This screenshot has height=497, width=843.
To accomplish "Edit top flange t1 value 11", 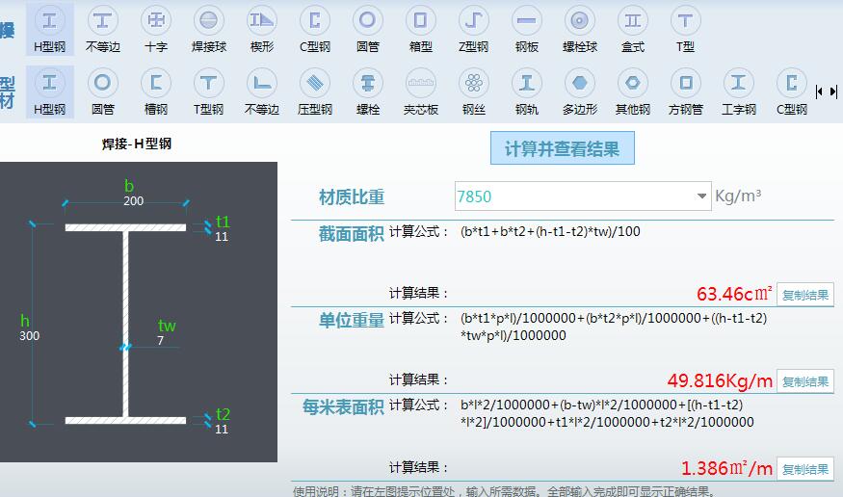I will [222, 236].
